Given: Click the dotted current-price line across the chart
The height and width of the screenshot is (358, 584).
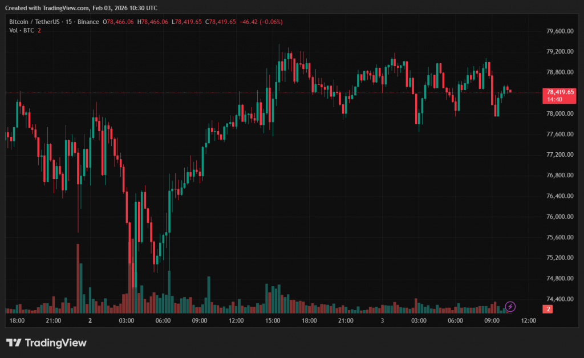Looking at the screenshot, I should coord(171,92).
